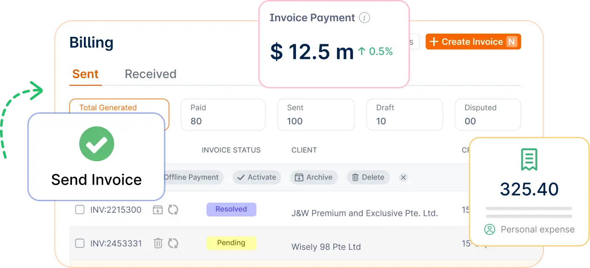Switch to the Received tab
Screen dimensions: 590x268
pos(151,74)
